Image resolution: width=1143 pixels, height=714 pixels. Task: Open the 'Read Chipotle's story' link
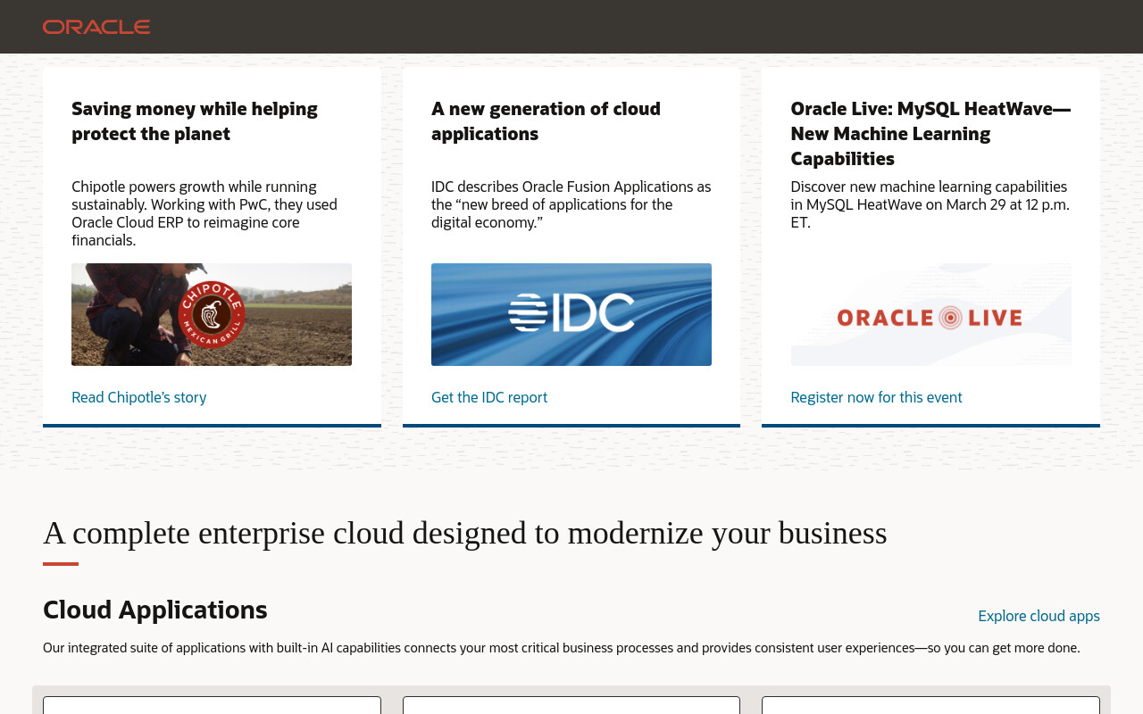click(139, 397)
